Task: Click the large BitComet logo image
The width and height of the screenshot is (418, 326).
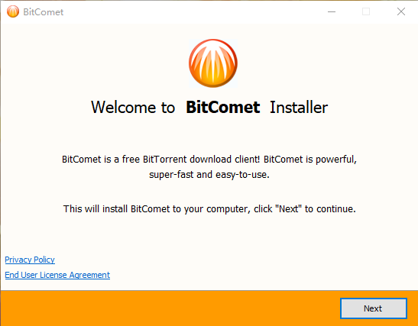Action: (x=213, y=63)
